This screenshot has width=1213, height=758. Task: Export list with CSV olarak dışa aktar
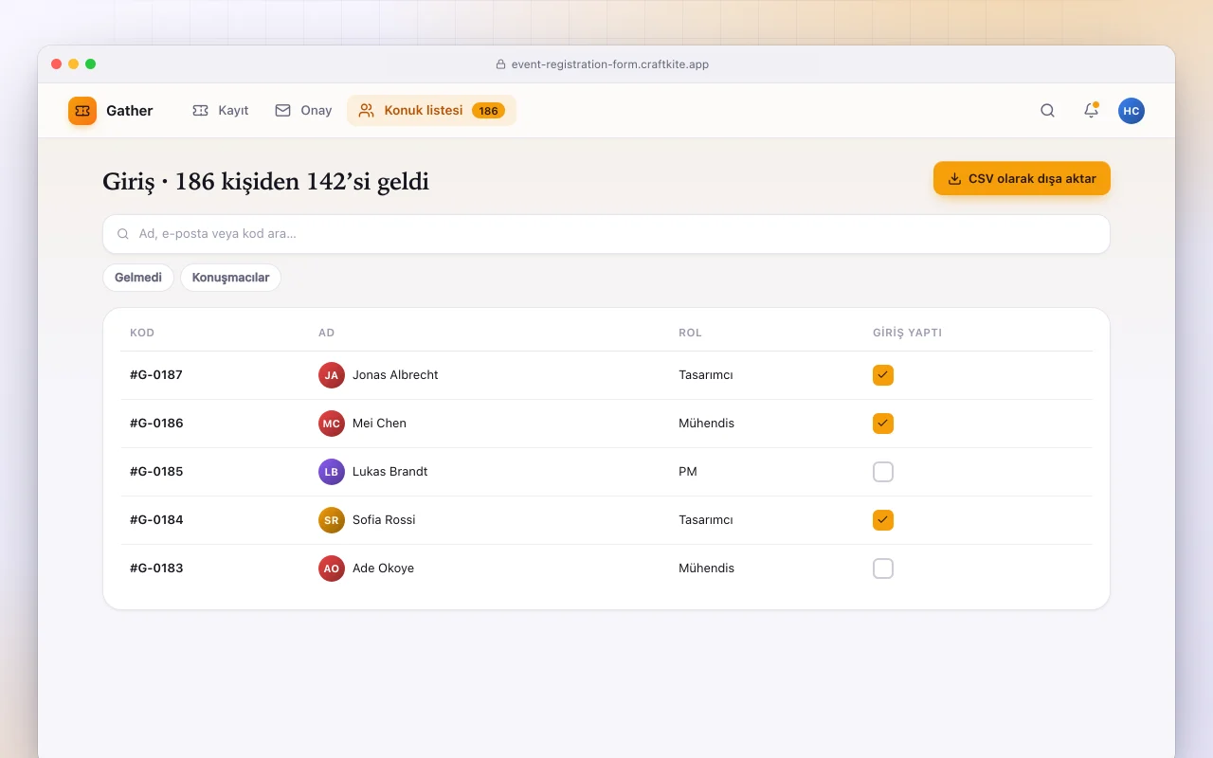point(1022,178)
